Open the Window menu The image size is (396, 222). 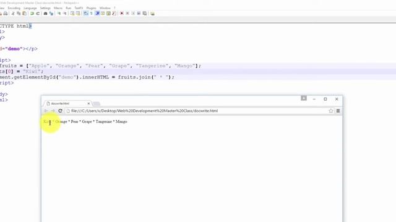(105, 8)
